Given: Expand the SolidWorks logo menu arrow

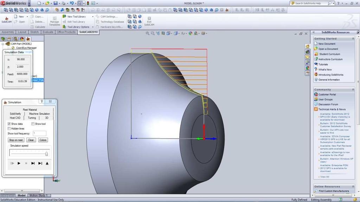Looking at the screenshot, I should pyautogui.click(x=29, y=3).
